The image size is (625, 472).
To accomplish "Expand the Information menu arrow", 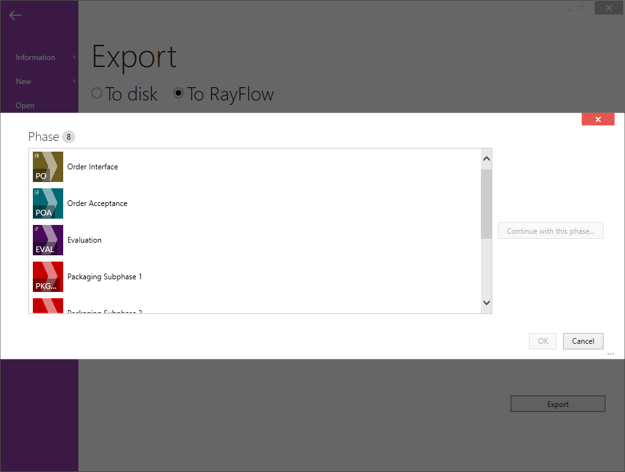I will pos(74,57).
